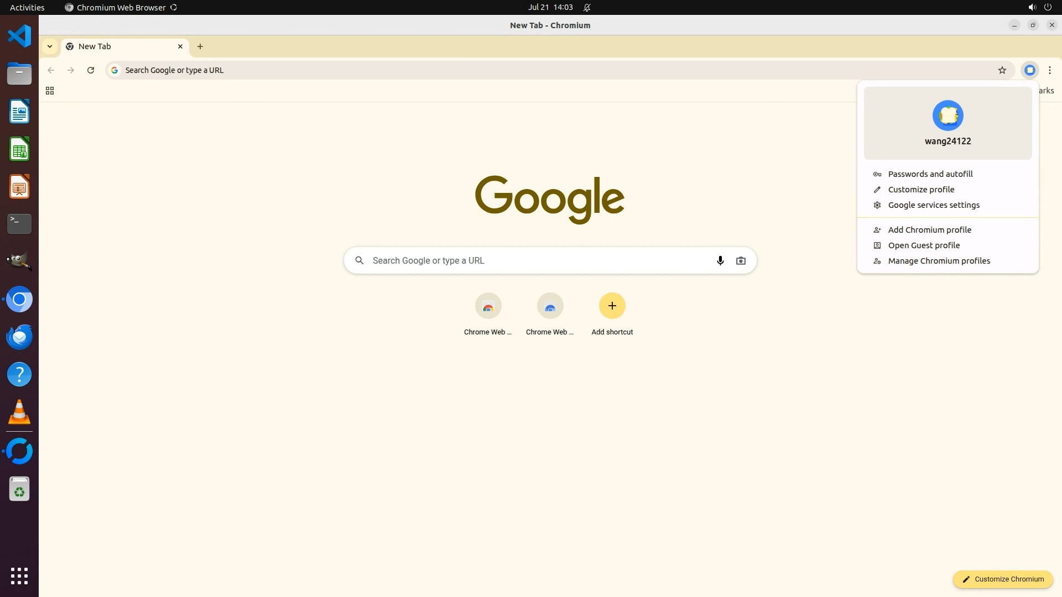This screenshot has height=597, width=1062.
Task: Open Google services settings
Action: [933, 205]
